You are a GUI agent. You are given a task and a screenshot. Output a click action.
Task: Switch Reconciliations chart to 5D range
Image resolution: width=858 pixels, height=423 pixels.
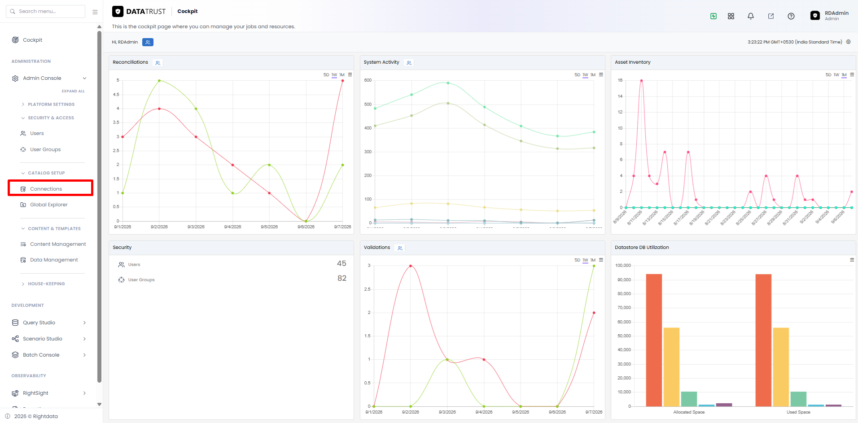[x=326, y=75]
